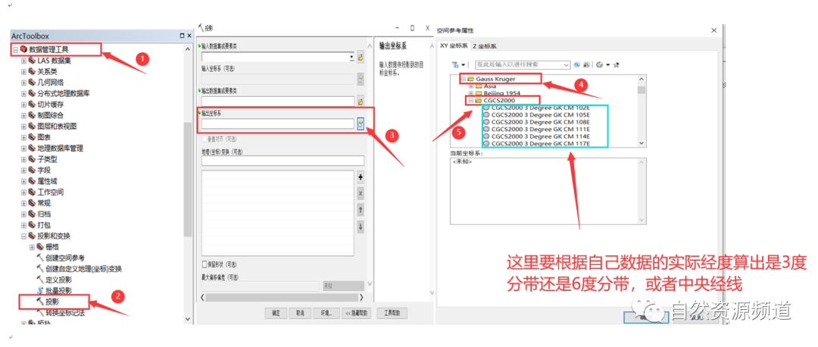The height and width of the screenshot is (347, 818).
Task: Open the 创建空间参考 tool
Action: tap(65, 258)
